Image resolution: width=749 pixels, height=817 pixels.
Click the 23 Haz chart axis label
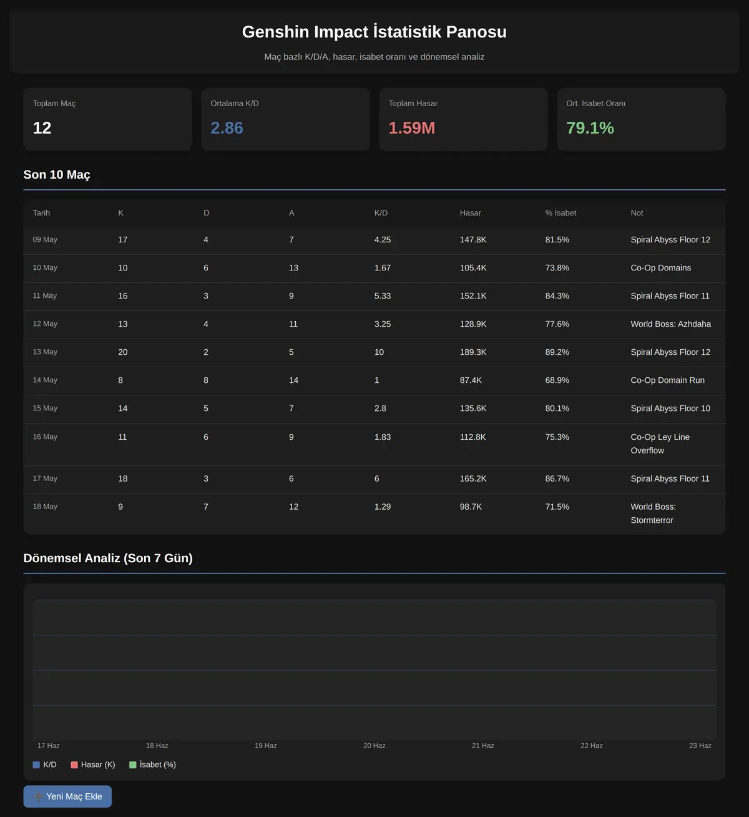[700, 746]
